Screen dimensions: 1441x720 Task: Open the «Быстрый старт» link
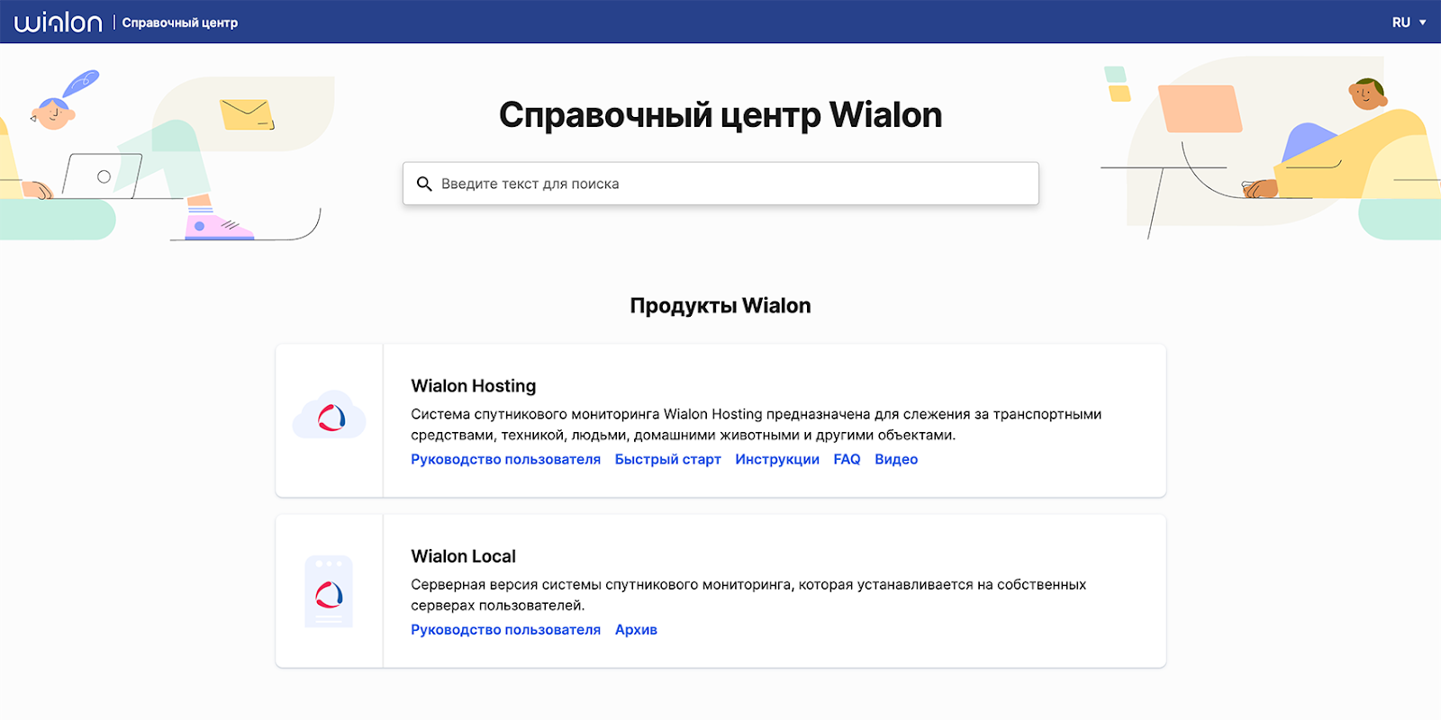(667, 459)
